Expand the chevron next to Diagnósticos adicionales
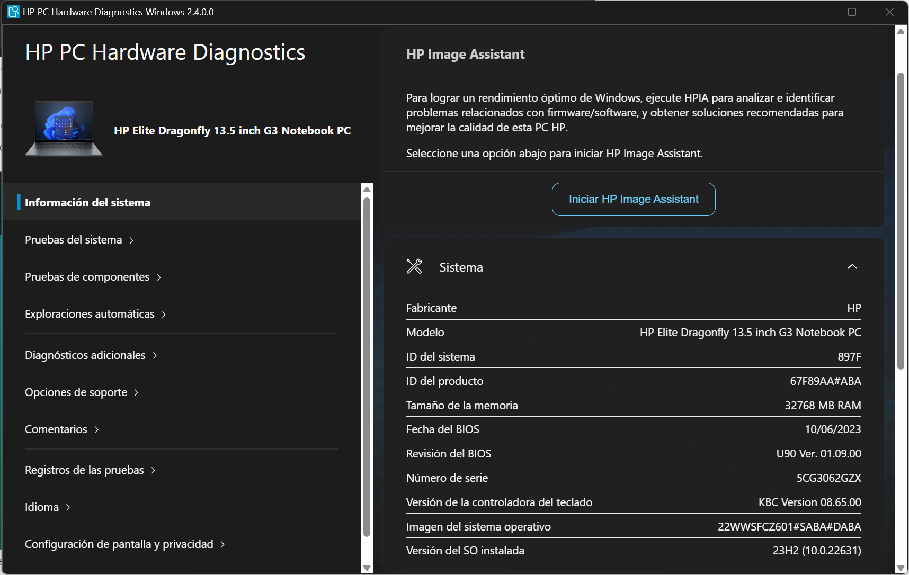Viewport: 909px width, 575px height. pos(155,355)
